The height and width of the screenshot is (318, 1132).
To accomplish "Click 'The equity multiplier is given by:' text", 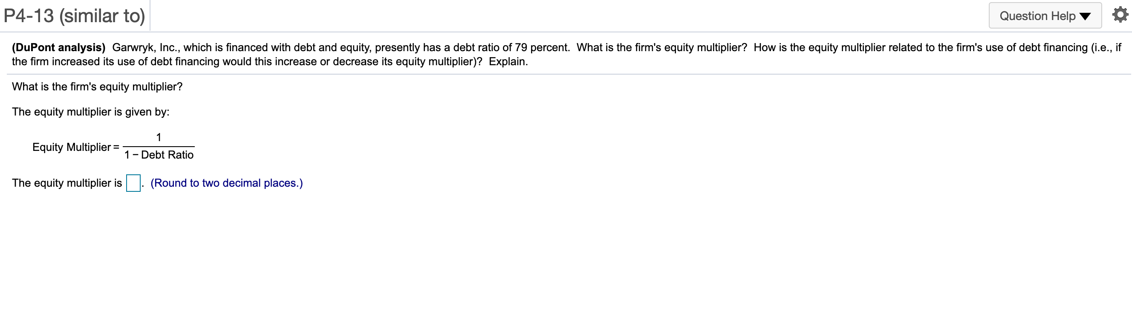I will [x=91, y=112].
